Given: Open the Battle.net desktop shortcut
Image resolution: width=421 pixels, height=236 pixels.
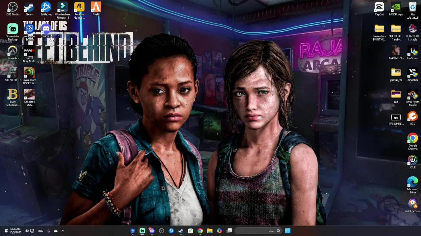Looking at the screenshot, I should pos(46,9).
